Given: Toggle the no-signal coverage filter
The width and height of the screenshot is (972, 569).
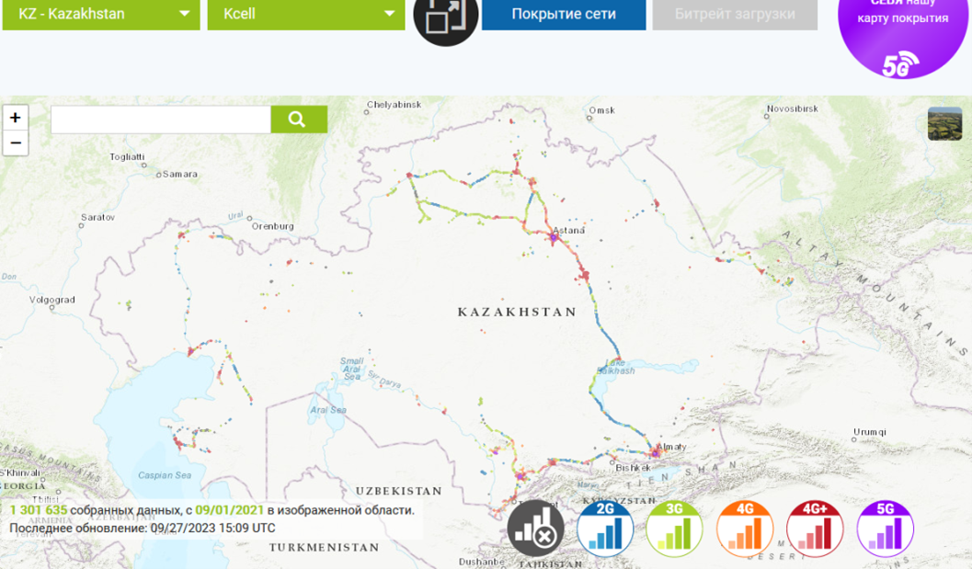Looking at the screenshot, I should pos(535,529).
